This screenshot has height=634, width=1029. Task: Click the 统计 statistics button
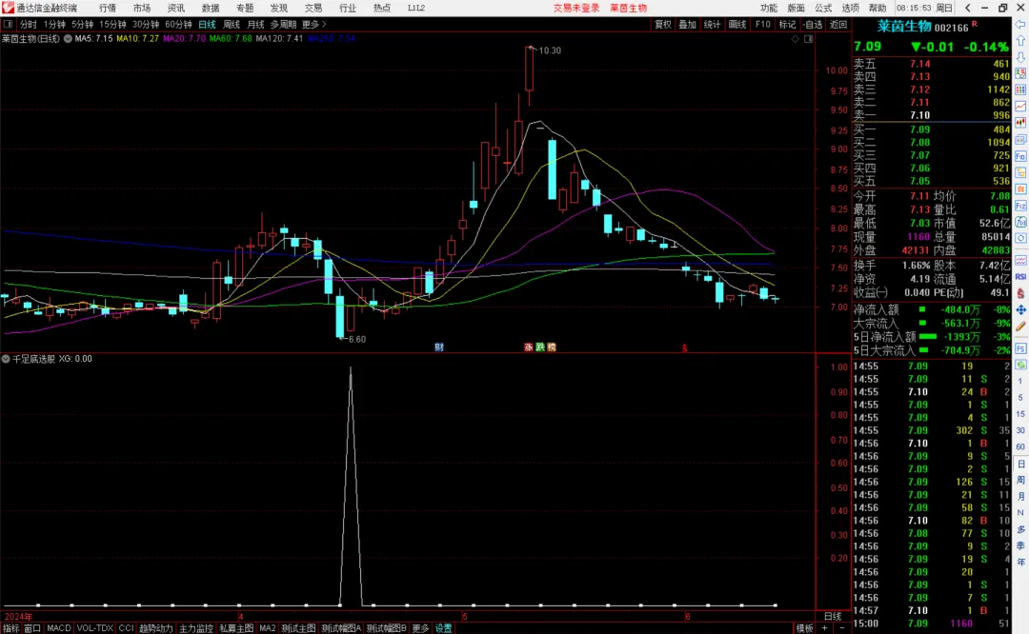pyautogui.click(x=712, y=24)
